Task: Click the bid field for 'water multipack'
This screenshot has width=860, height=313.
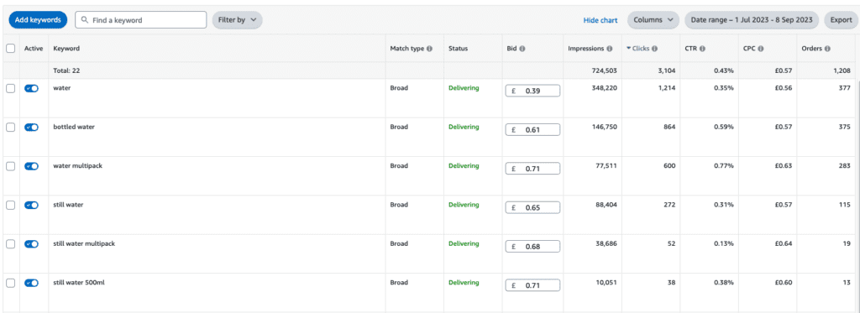Action: (x=532, y=169)
